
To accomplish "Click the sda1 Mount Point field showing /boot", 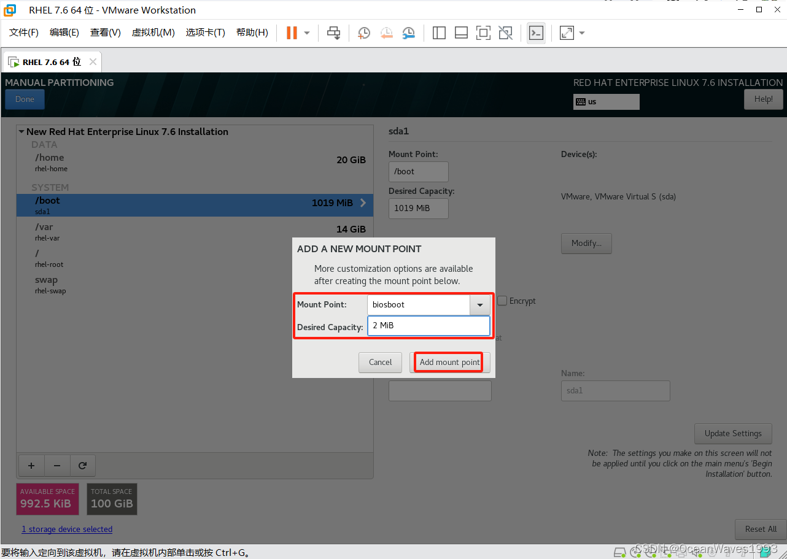I will pyautogui.click(x=419, y=172).
